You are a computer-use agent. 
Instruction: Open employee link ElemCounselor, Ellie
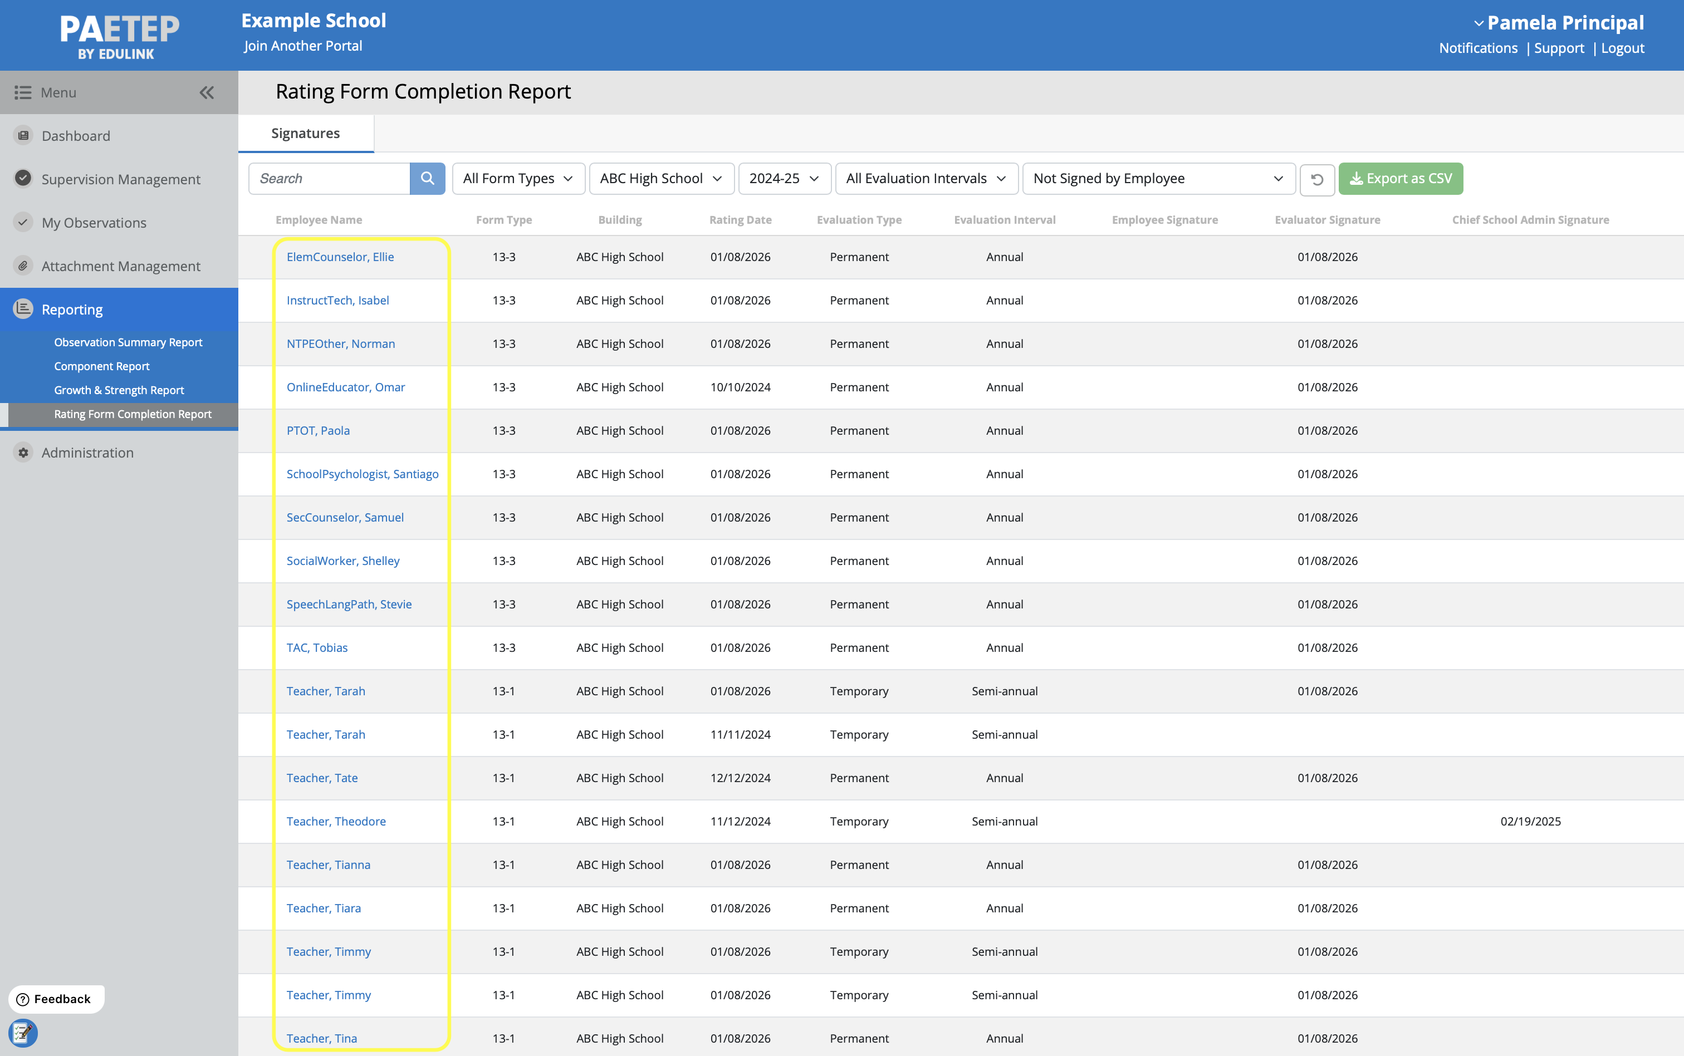coord(340,257)
